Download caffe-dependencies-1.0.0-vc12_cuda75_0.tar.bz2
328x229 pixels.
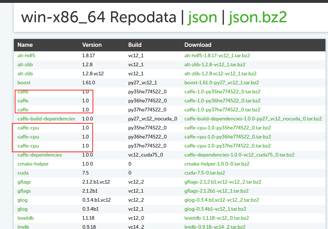tap(239, 155)
